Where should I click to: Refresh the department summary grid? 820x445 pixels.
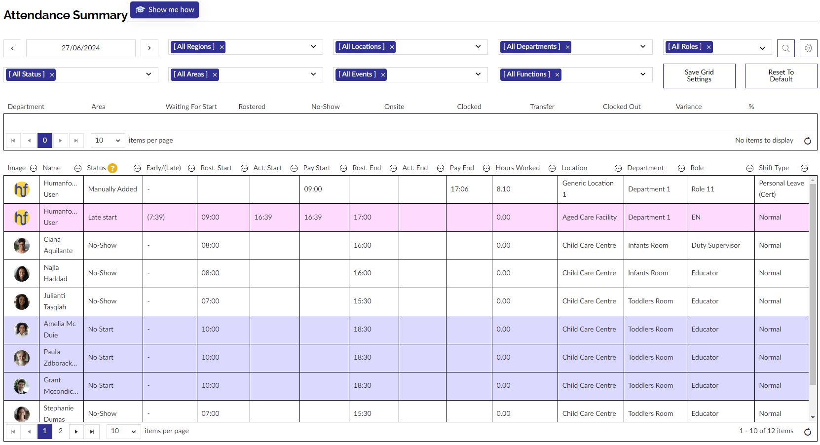point(807,141)
